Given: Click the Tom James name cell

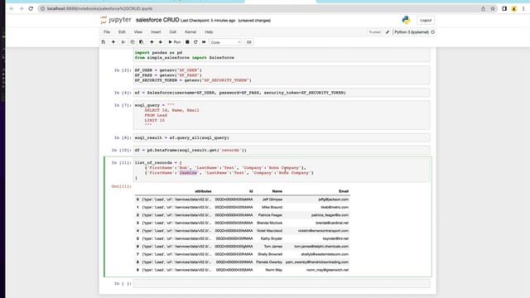Looking at the screenshot, I should (x=272, y=247).
